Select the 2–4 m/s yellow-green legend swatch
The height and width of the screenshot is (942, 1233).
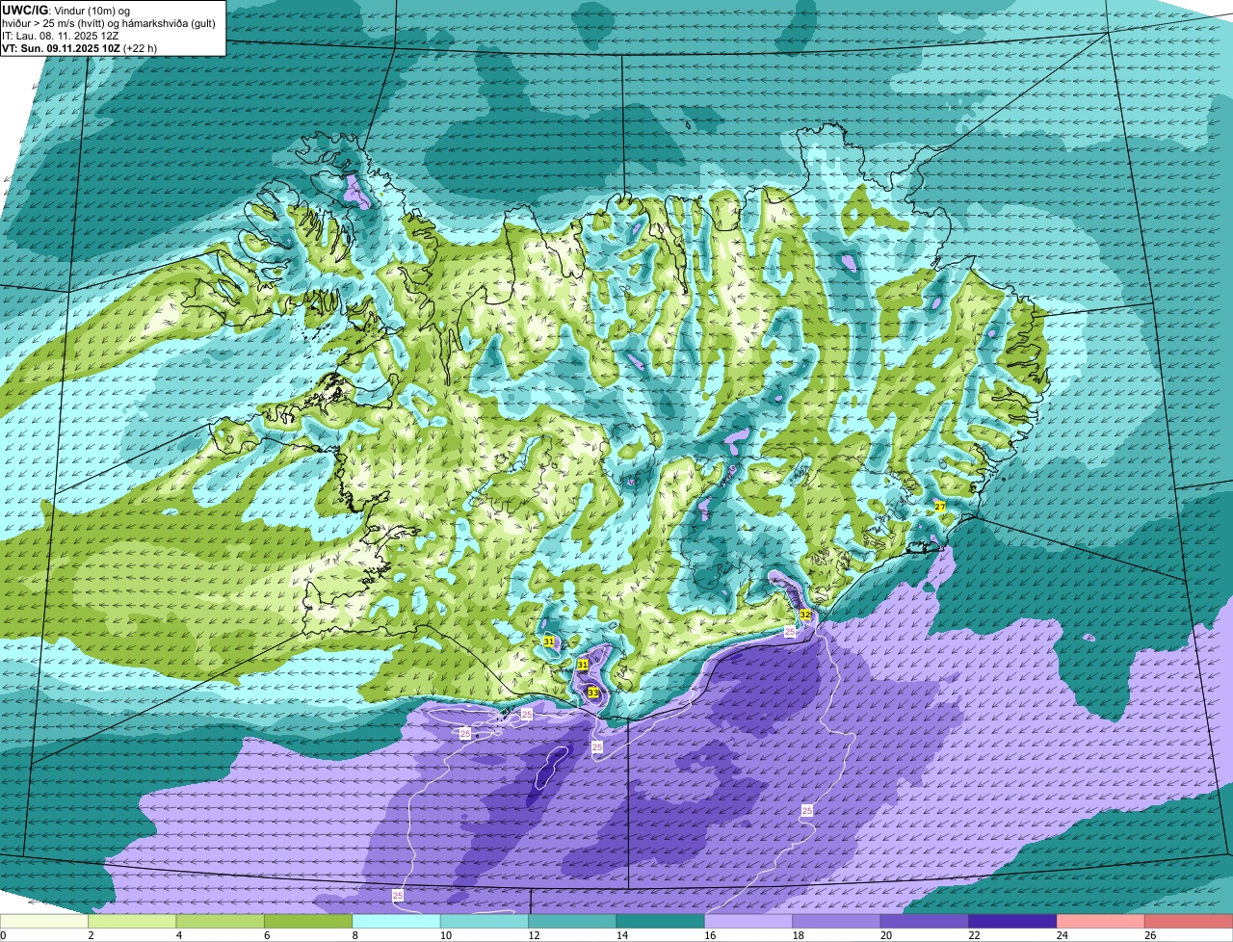pyautogui.click(x=132, y=922)
